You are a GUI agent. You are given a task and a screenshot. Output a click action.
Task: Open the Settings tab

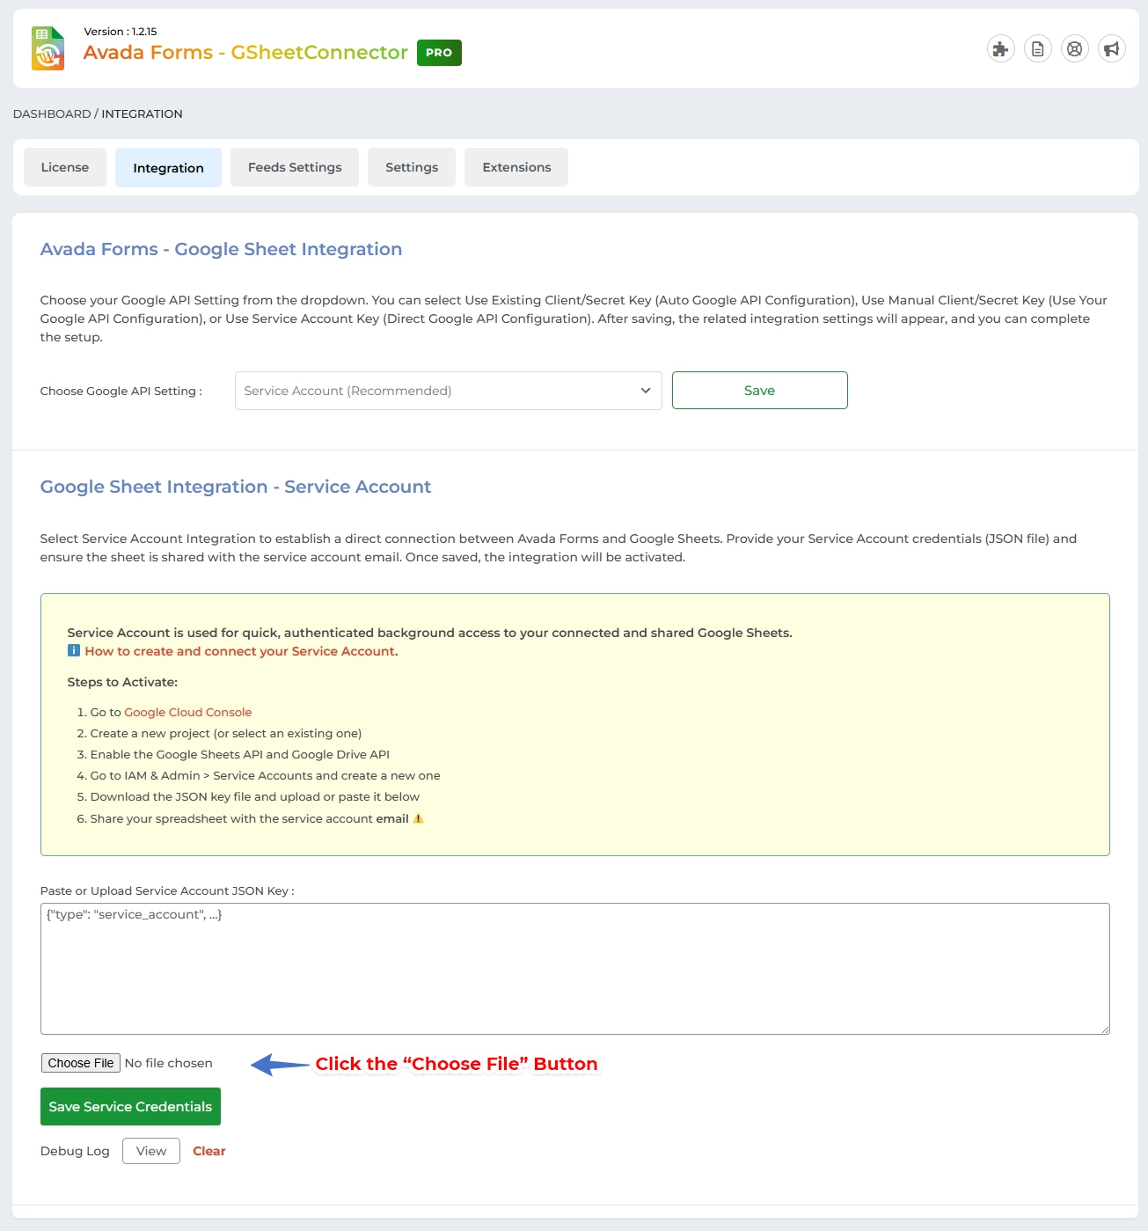[411, 166]
